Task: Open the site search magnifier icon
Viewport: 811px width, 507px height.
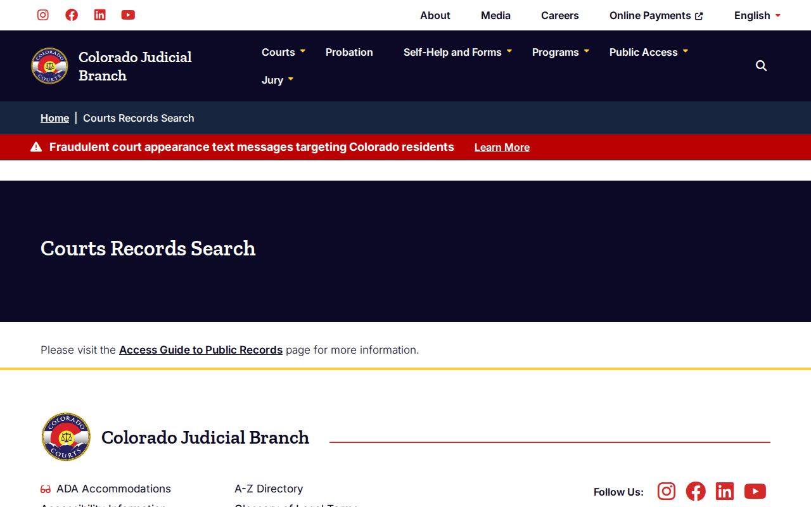Action: 761,66
